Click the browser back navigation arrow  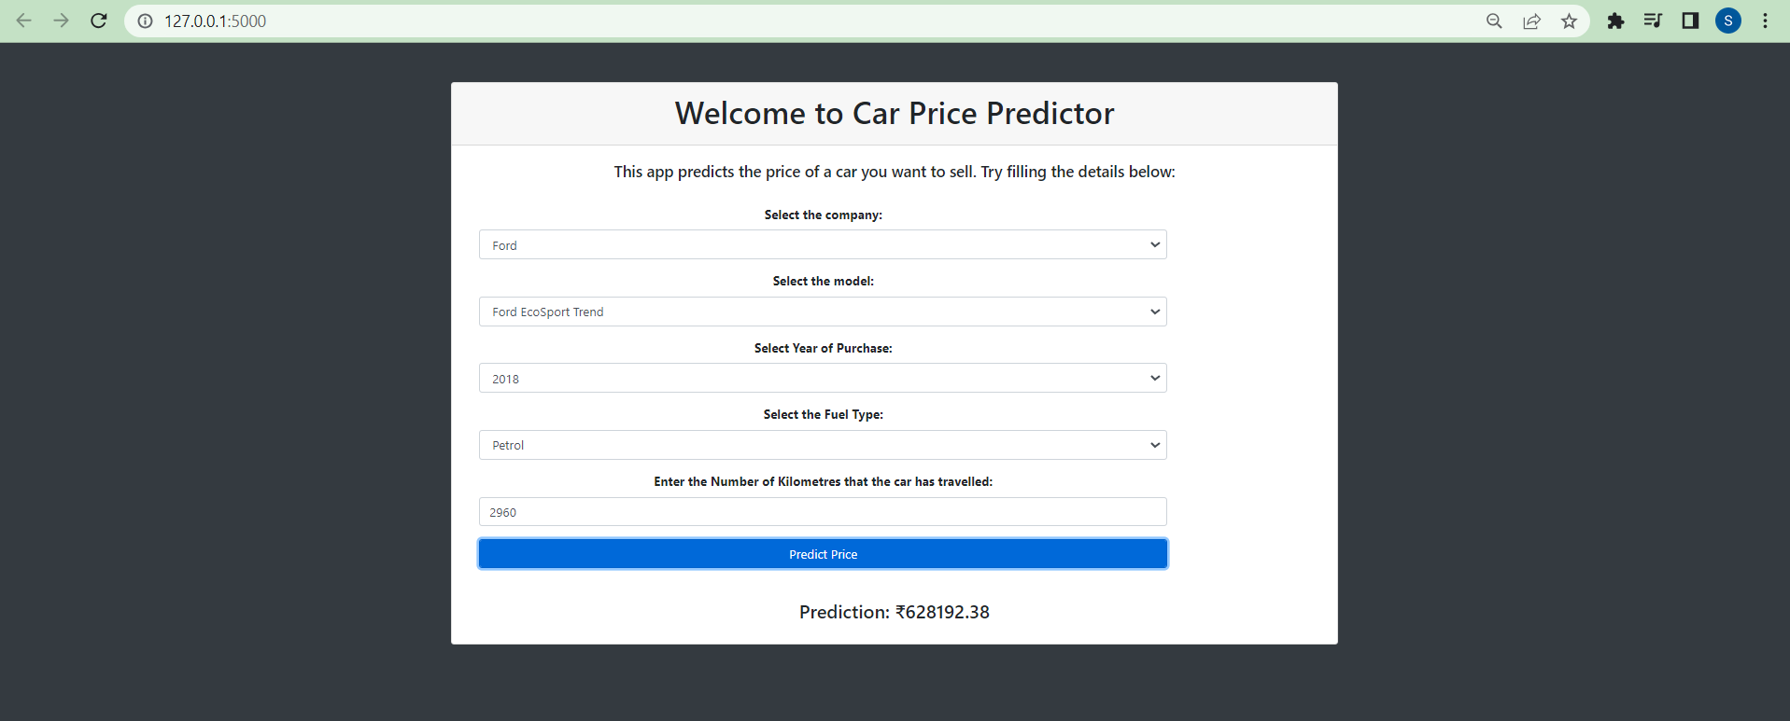pos(23,21)
